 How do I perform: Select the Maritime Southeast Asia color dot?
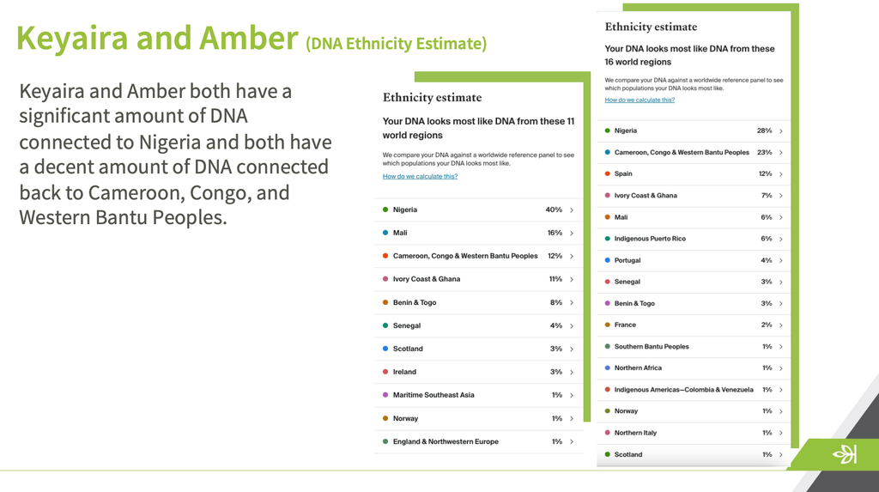(x=385, y=395)
